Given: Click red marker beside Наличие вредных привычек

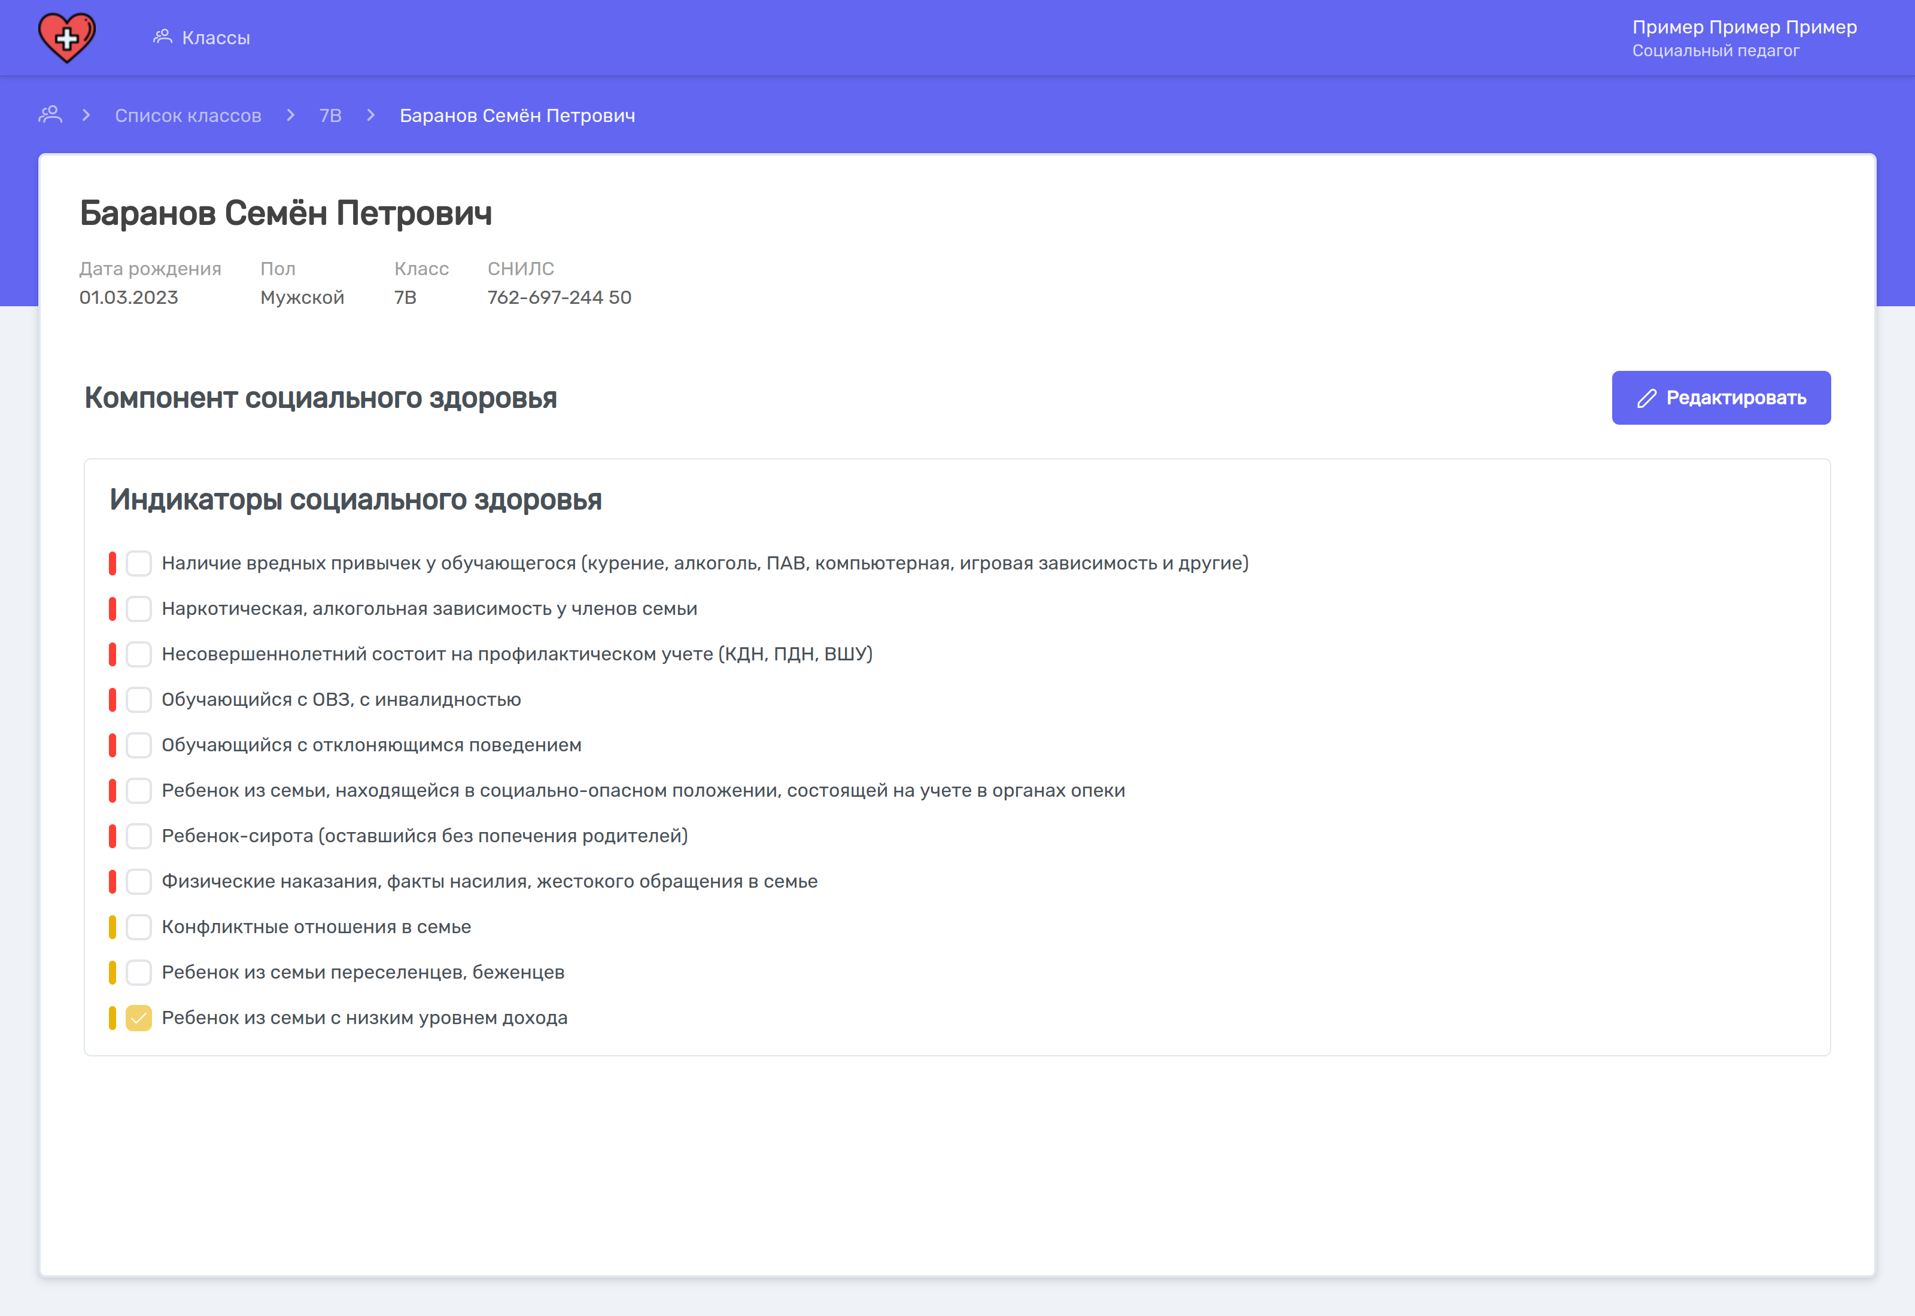Looking at the screenshot, I should pyautogui.click(x=112, y=563).
